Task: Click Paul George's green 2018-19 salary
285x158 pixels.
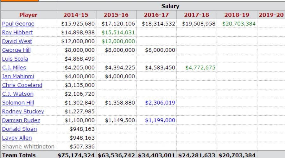Action: pos(239,24)
